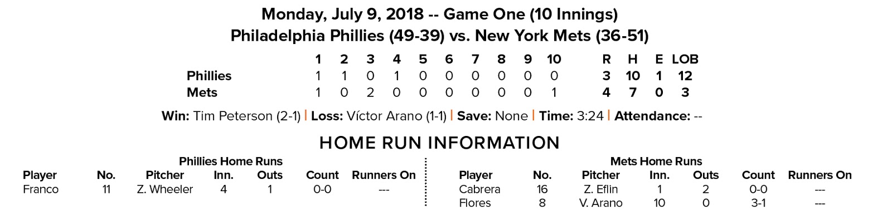Click the 3-1 count in Flores's row

[x=758, y=203]
